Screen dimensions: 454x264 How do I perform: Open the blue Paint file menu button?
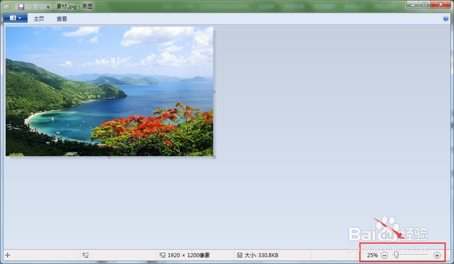coord(15,18)
